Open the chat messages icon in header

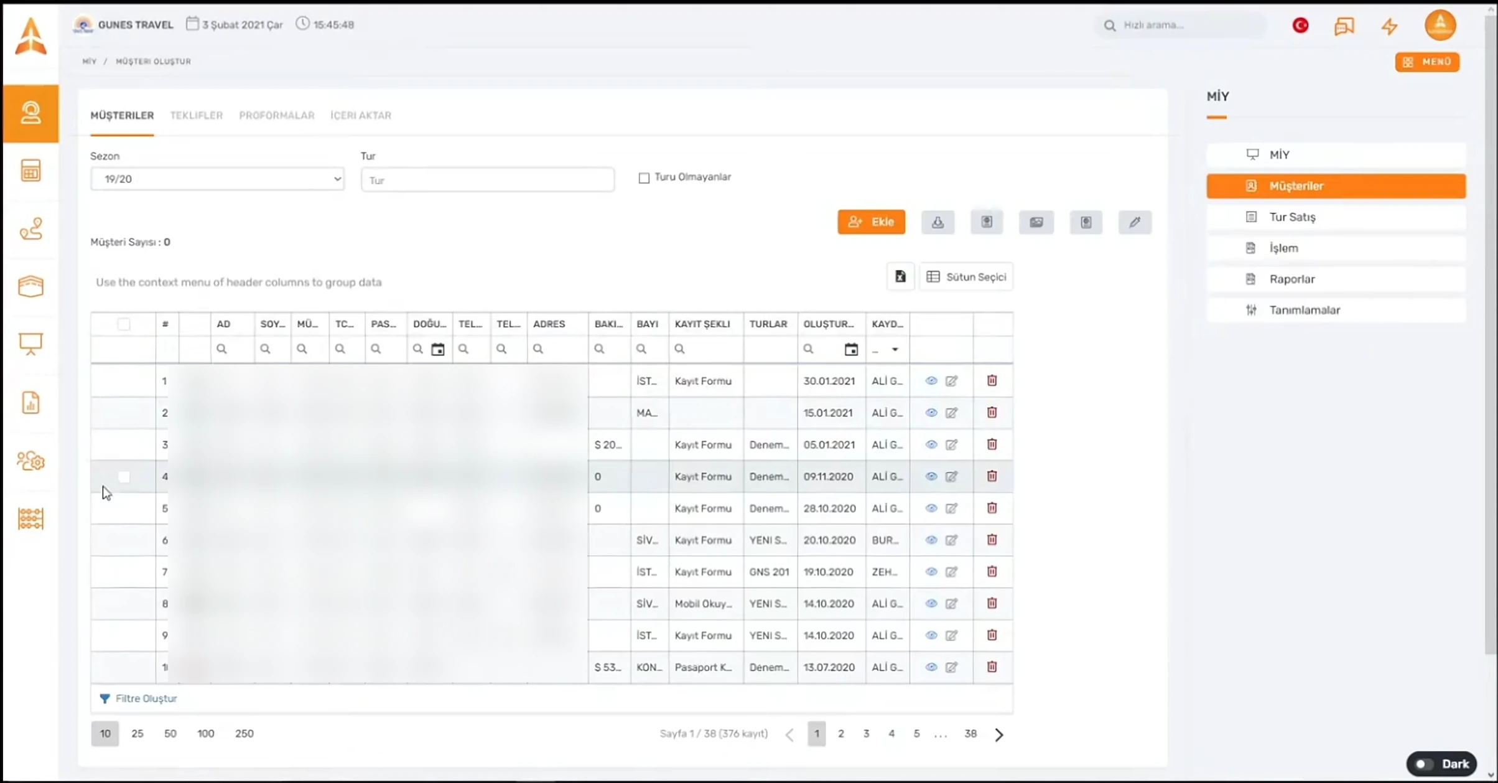(1344, 26)
